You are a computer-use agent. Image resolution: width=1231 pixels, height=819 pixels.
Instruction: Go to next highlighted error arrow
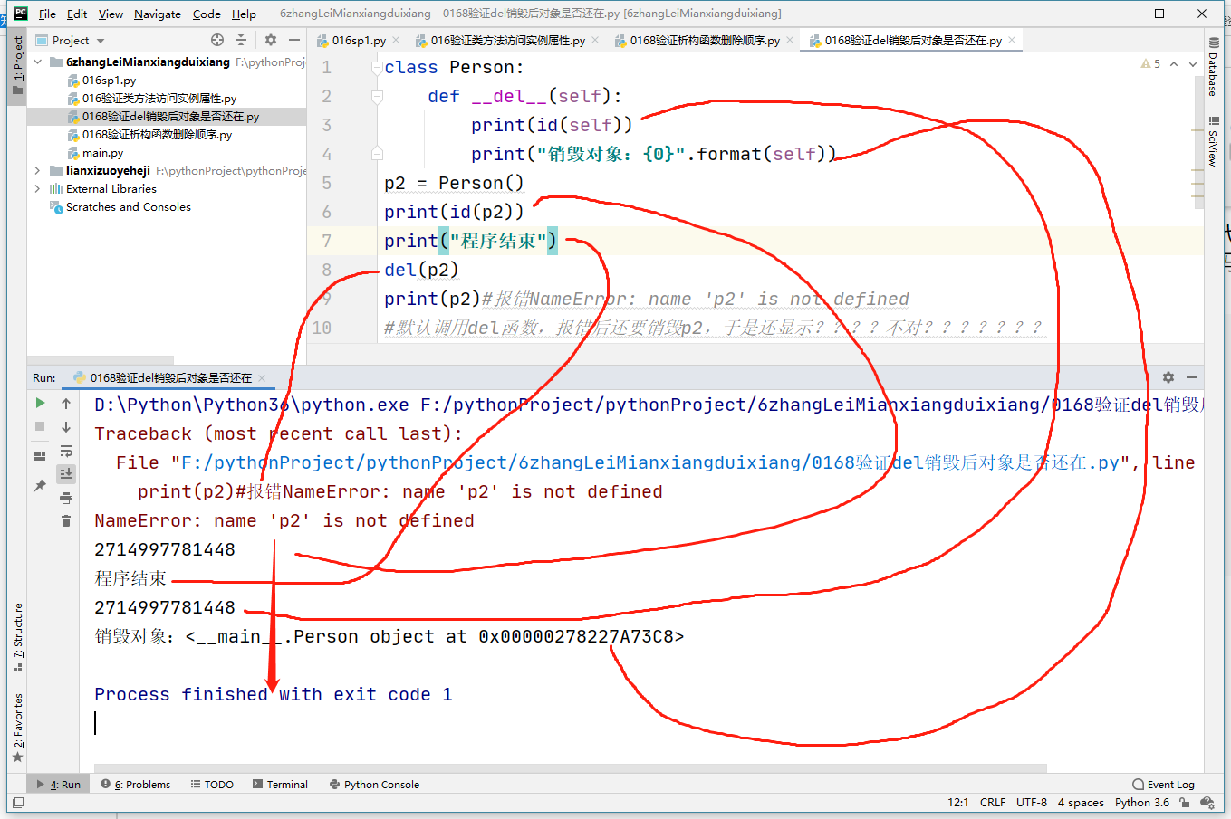tap(1193, 64)
